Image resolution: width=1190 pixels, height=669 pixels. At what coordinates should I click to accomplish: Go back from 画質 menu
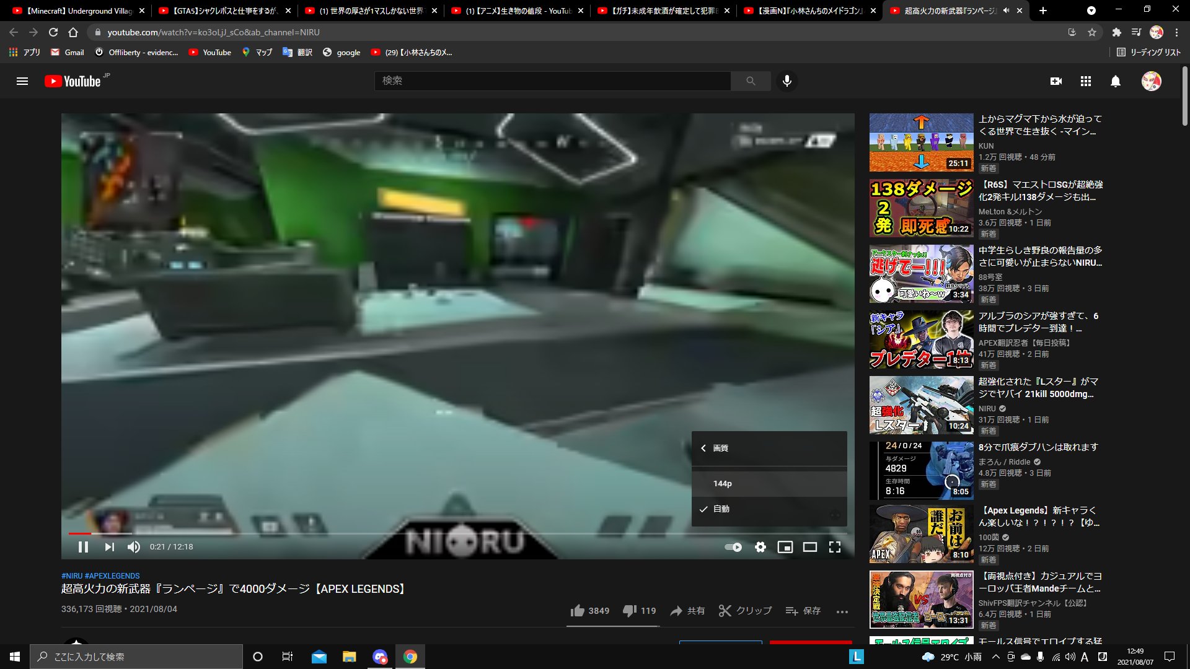pyautogui.click(x=703, y=448)
